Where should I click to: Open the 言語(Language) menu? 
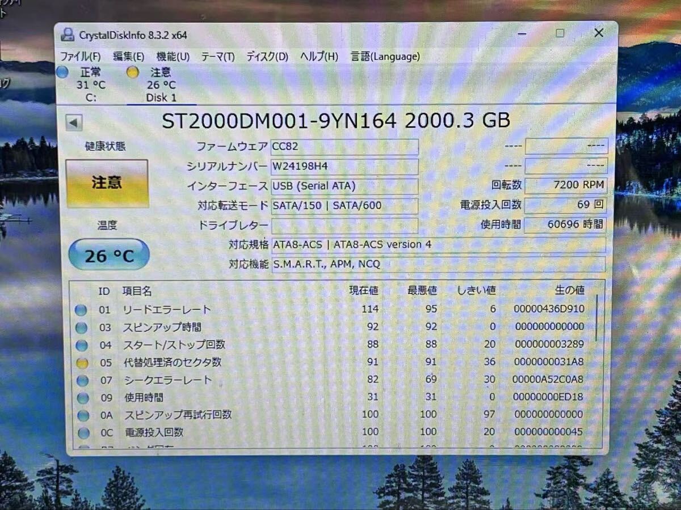tap(386, 57)
